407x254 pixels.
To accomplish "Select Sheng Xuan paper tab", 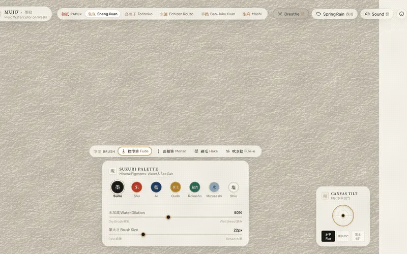I will (103, 14).
